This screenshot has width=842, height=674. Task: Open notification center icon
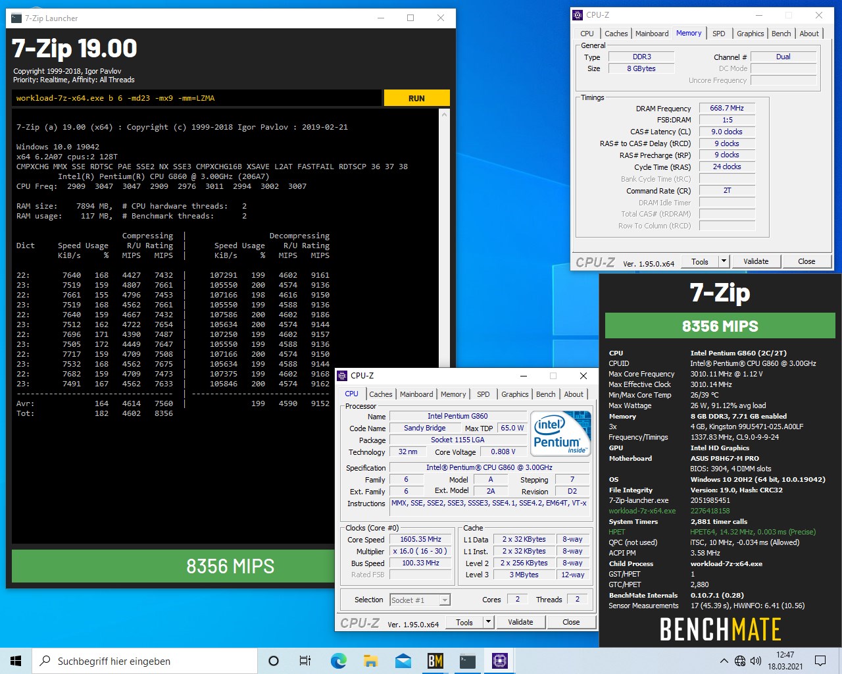820,661
